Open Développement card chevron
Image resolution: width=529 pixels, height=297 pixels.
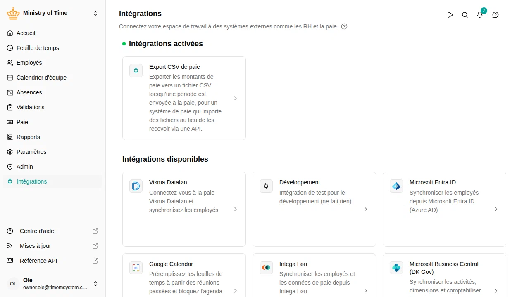click(x=366, y=209)
